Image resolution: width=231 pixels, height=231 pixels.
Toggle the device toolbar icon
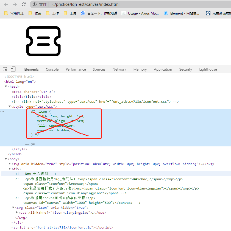click(x=13, y=69)
